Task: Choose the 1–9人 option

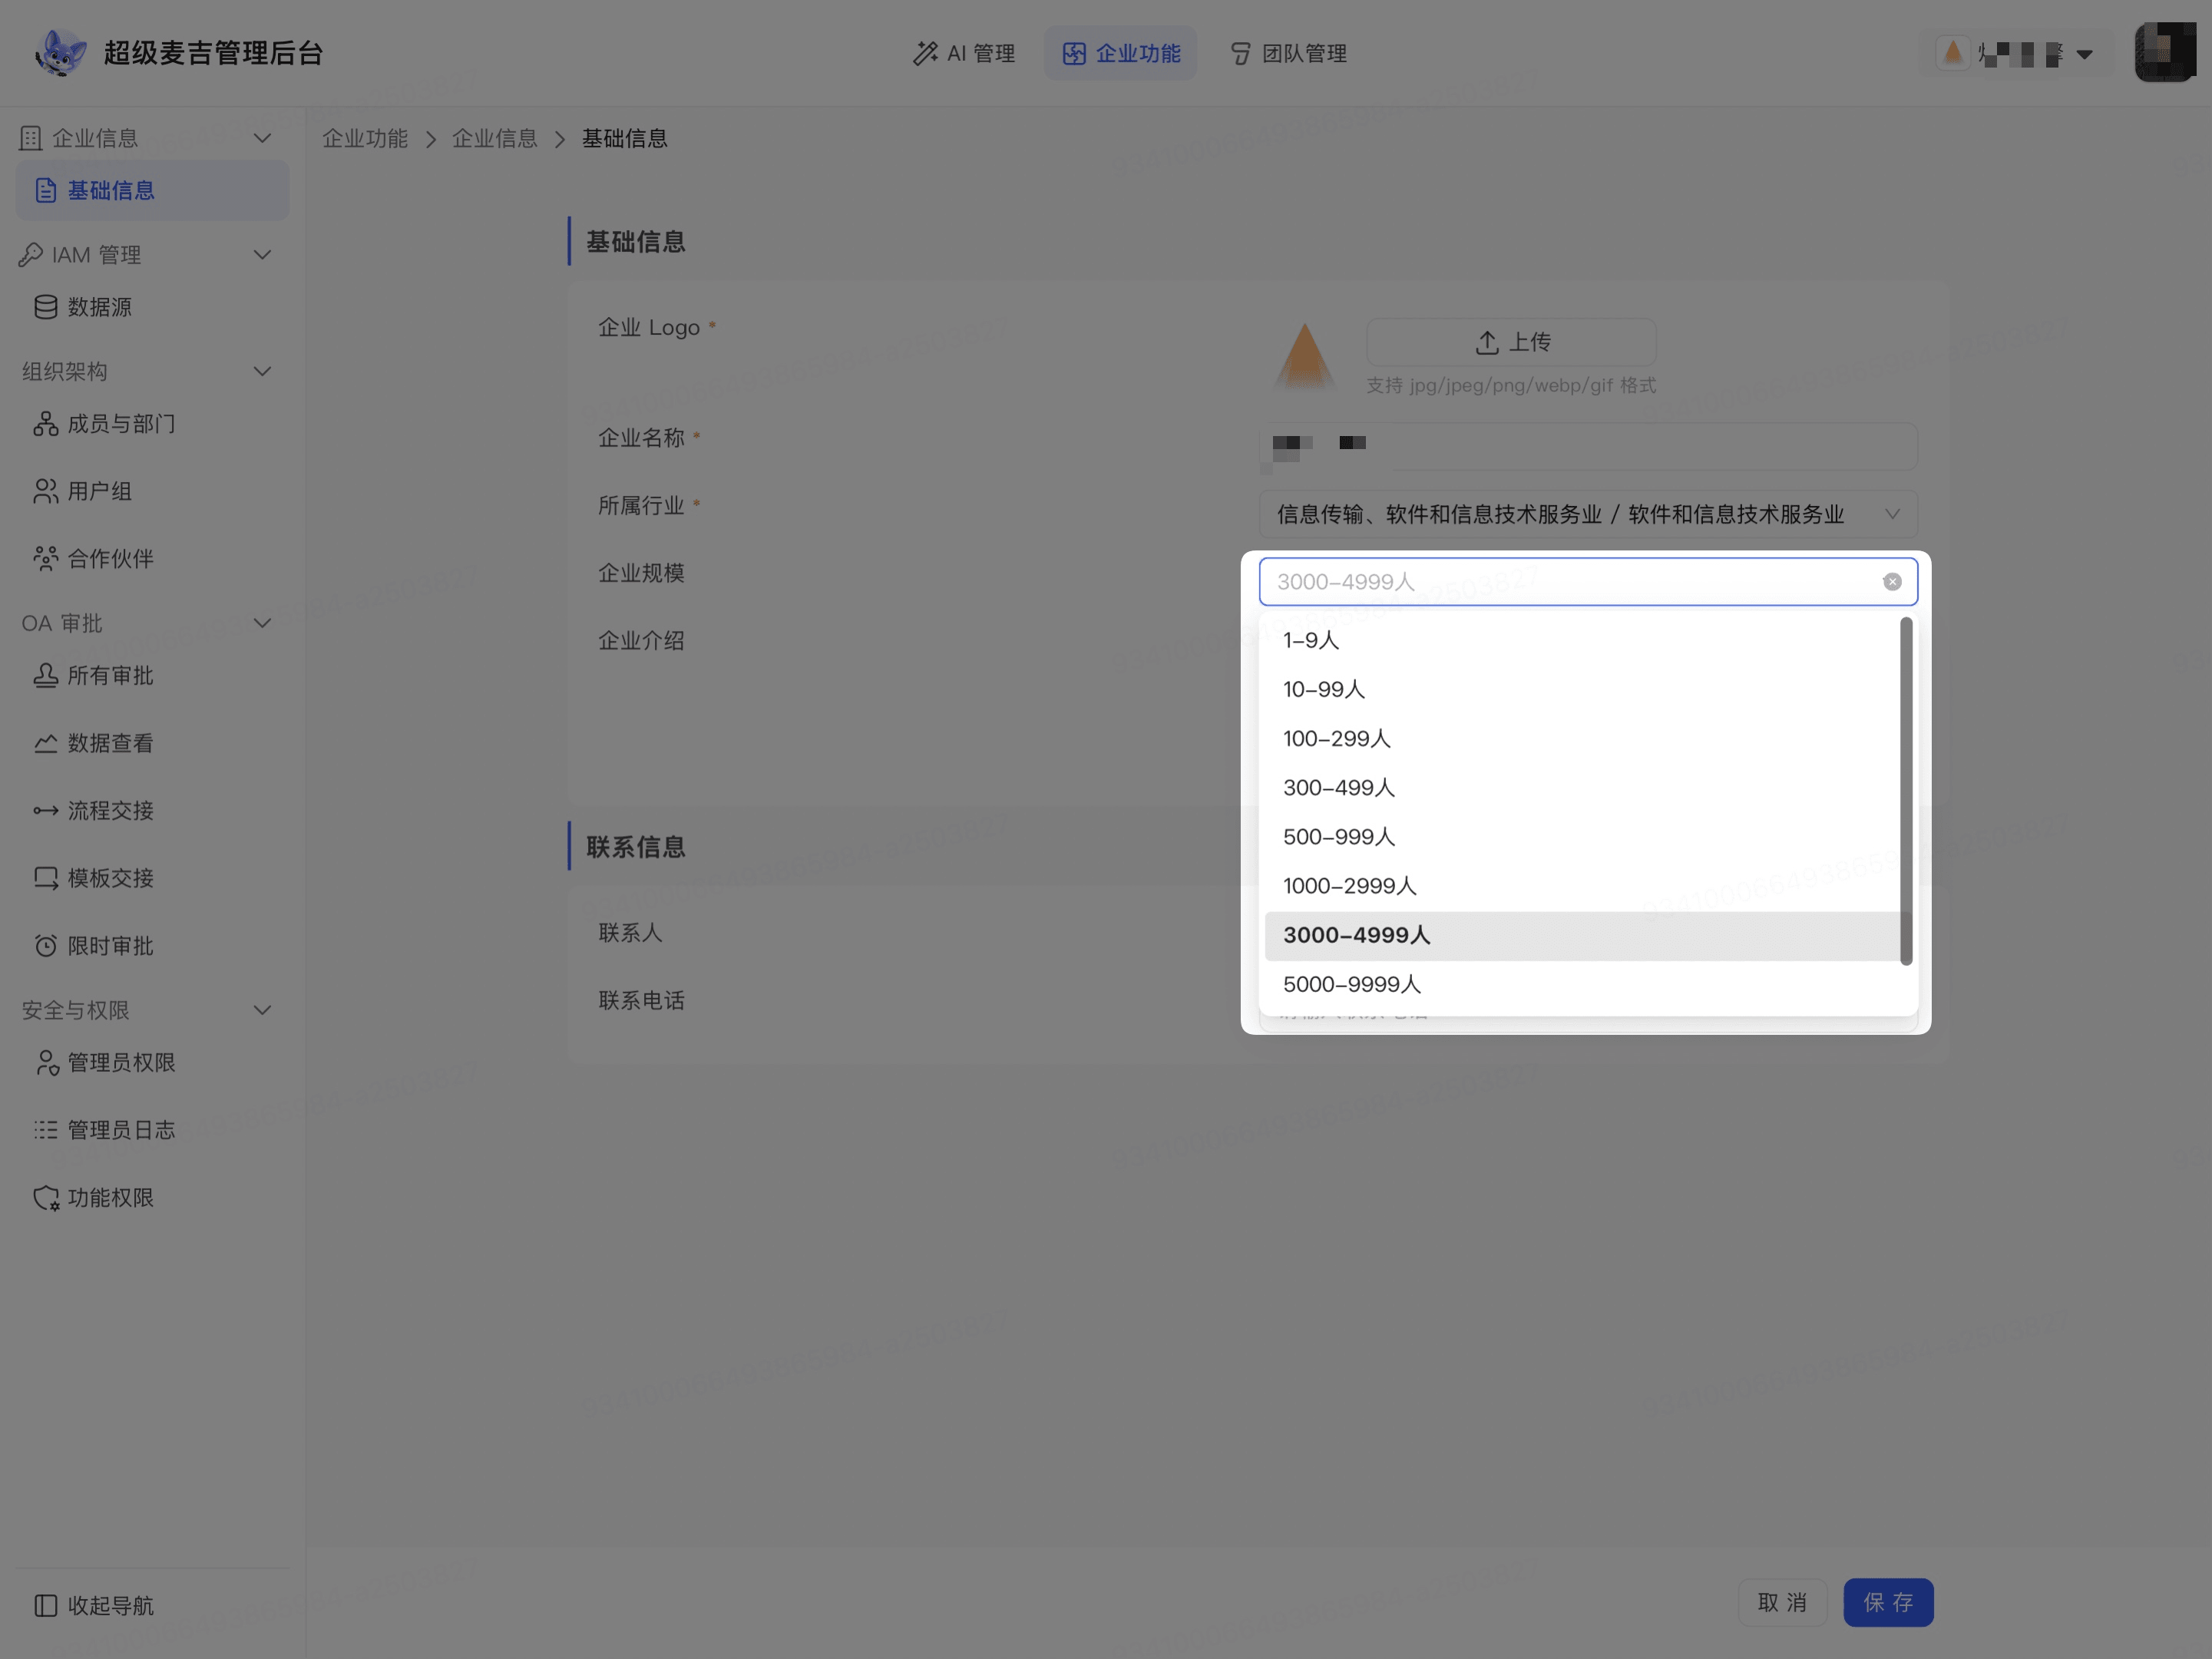Action: [1582, 641]
